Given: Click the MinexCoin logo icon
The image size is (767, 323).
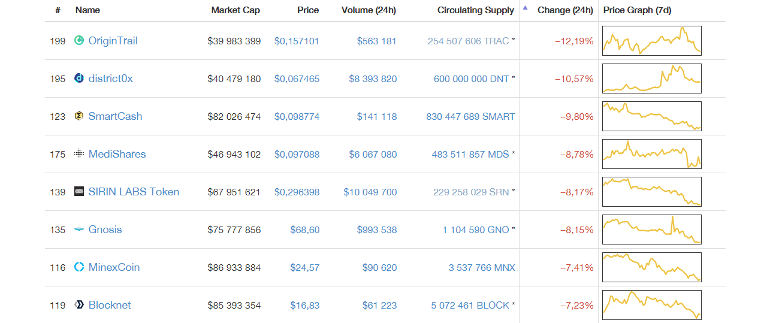Looking at the screenshot, I should pyautogui.click(x=78, y=267).
